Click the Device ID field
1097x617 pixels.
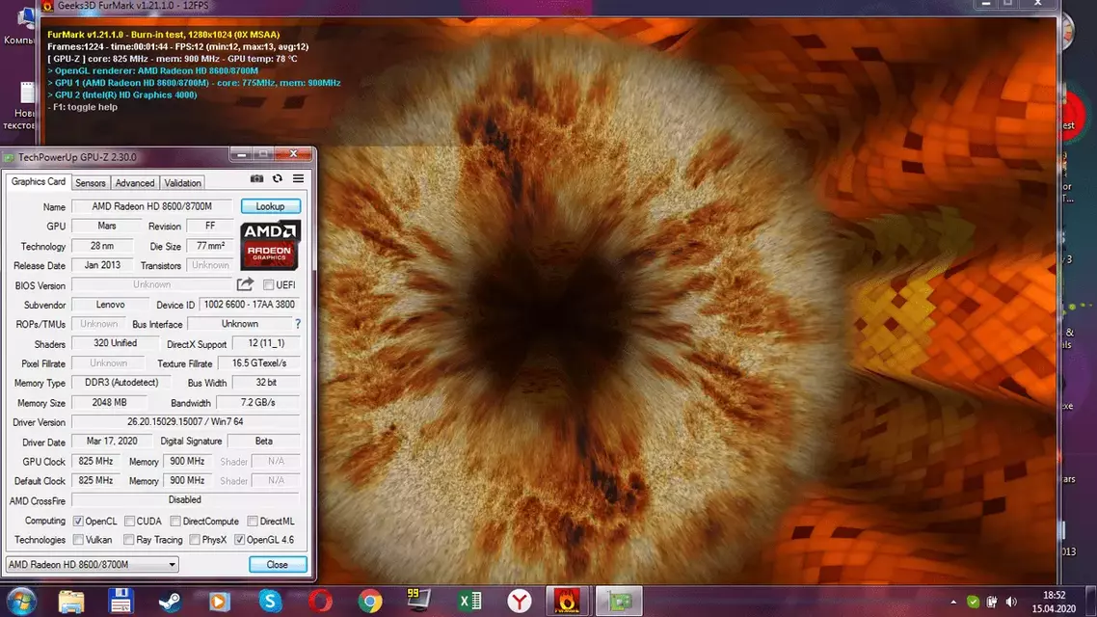point(249,305)
